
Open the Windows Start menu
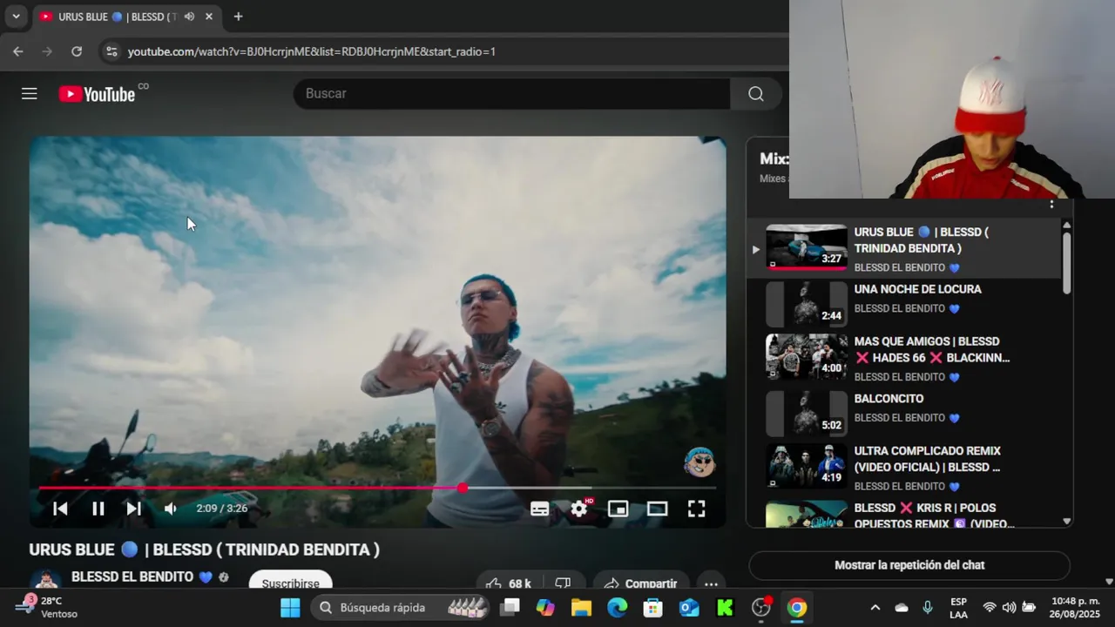tap(290, 608)
